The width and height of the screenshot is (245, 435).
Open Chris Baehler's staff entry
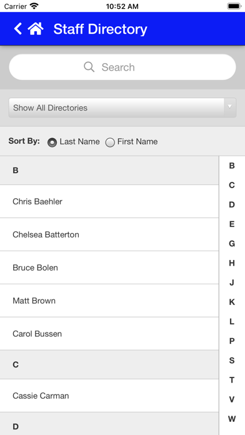tap(109, 201)
